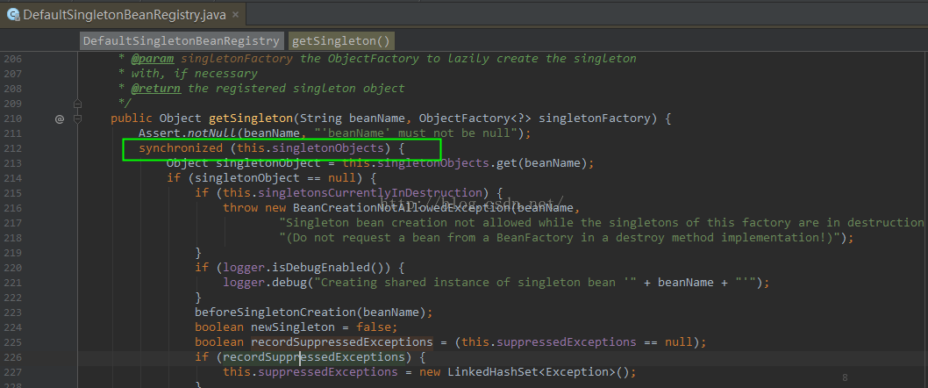Click line number 206 in the gutter
928x388 pixels.
click(12, 59)
